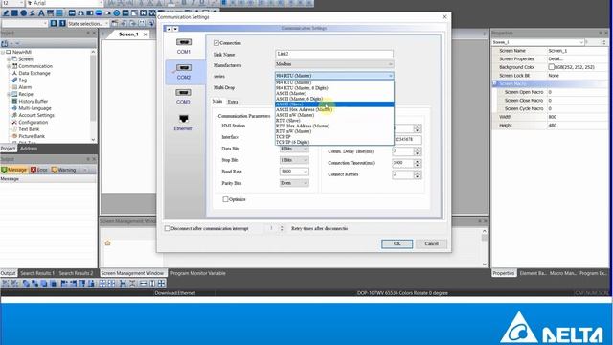
Task: Click the Error filter icon in Output panel
Action: (34, 170)
